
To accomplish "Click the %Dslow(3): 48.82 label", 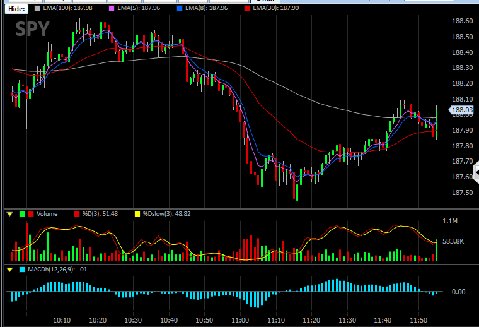I will click(x=167, y=214).
